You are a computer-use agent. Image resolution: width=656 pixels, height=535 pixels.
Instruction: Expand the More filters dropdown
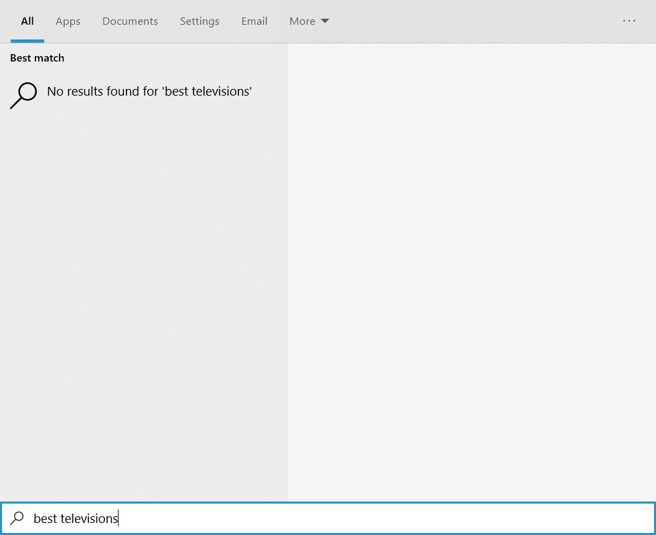pyautogui.click(x=309, y=21)
